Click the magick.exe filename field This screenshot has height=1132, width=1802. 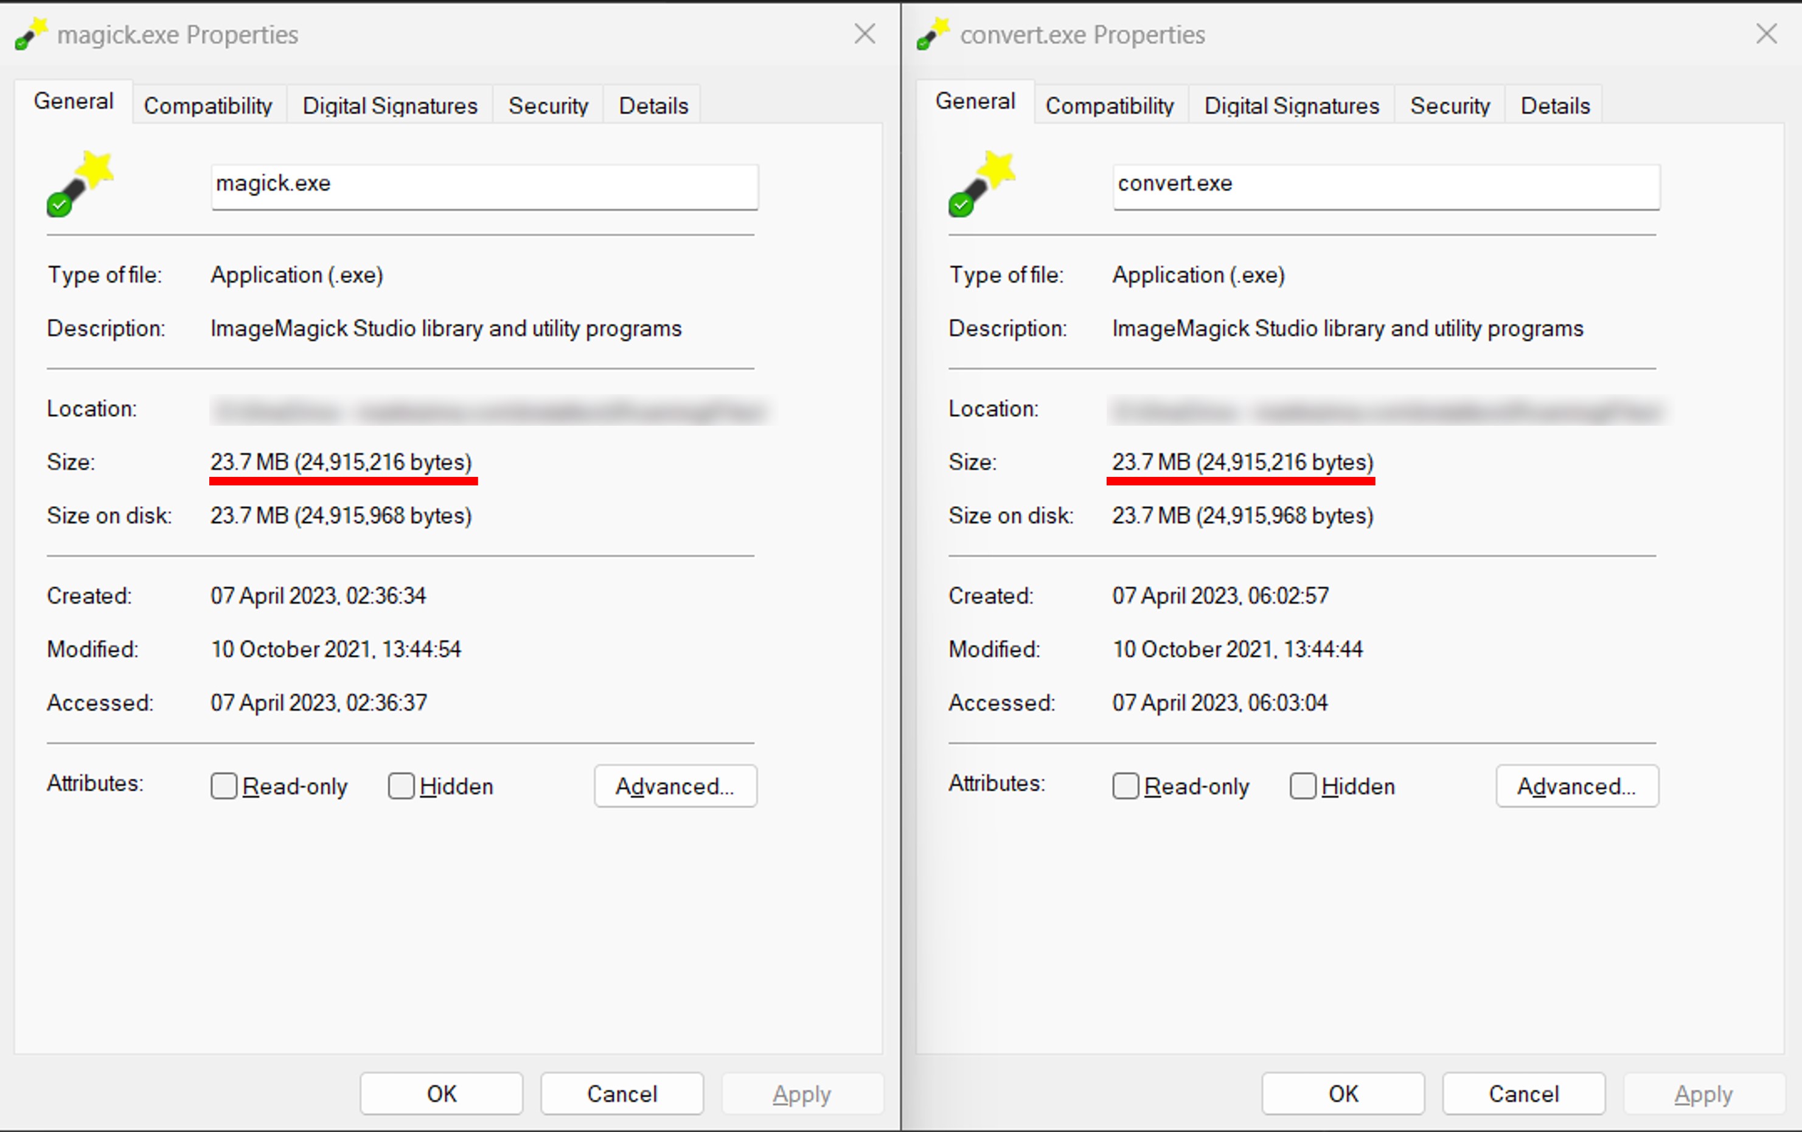point(485,187)
